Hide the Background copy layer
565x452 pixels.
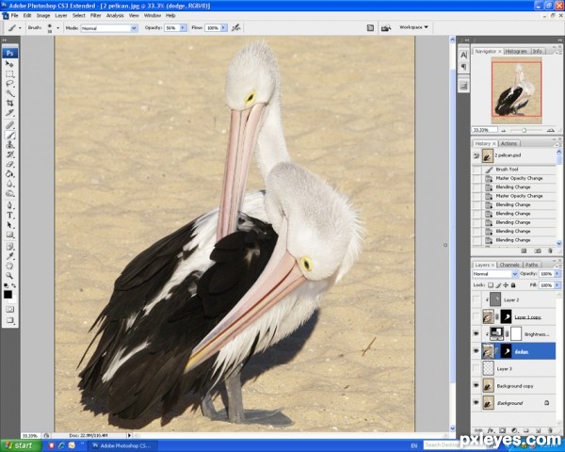(x=476, y=386)
